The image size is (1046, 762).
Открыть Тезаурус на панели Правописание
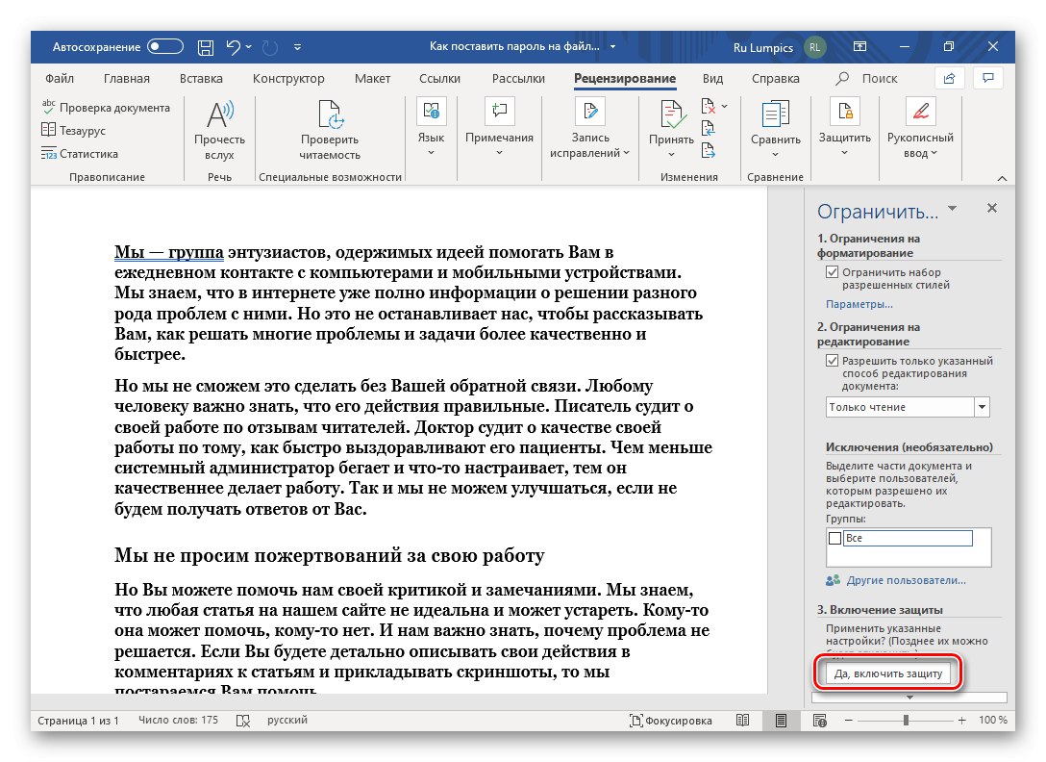coord(76,129)
